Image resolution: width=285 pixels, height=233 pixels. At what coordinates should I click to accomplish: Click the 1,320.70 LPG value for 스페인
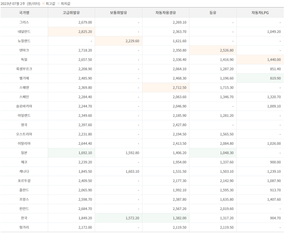[x=274, y=97]
